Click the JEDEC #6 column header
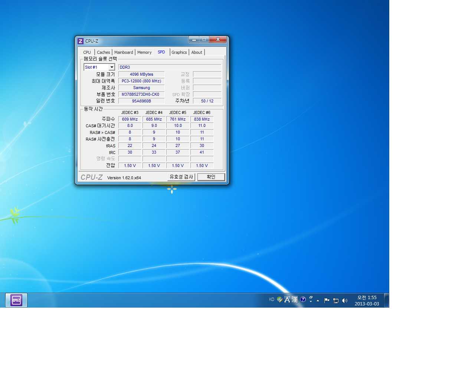 point(202,112)
